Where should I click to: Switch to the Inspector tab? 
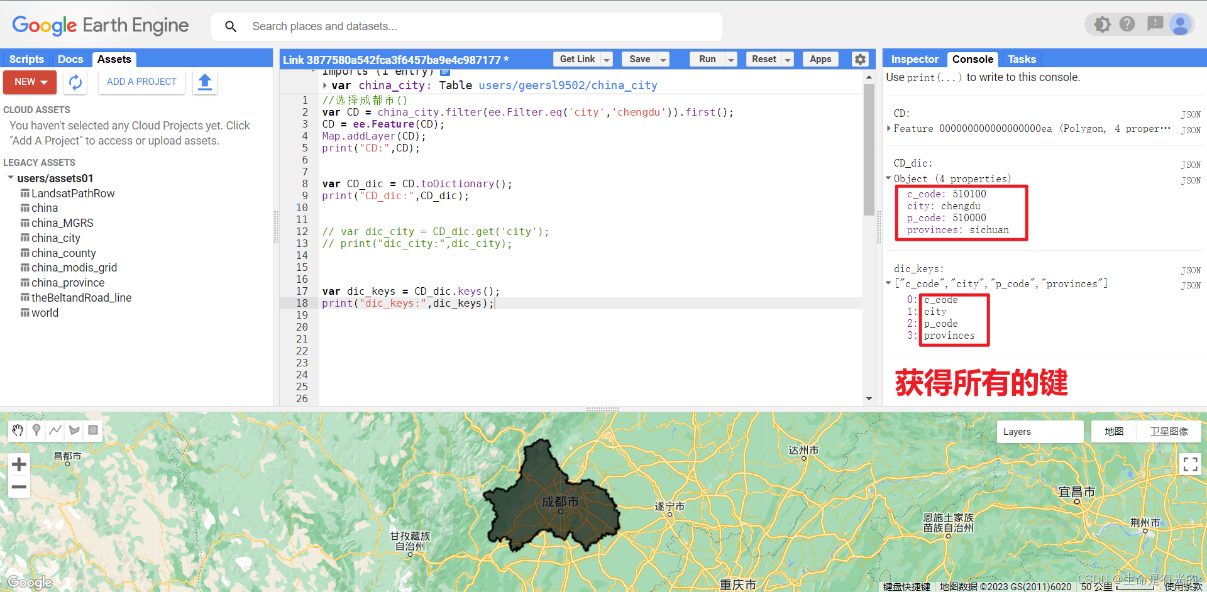pos(915,59)
